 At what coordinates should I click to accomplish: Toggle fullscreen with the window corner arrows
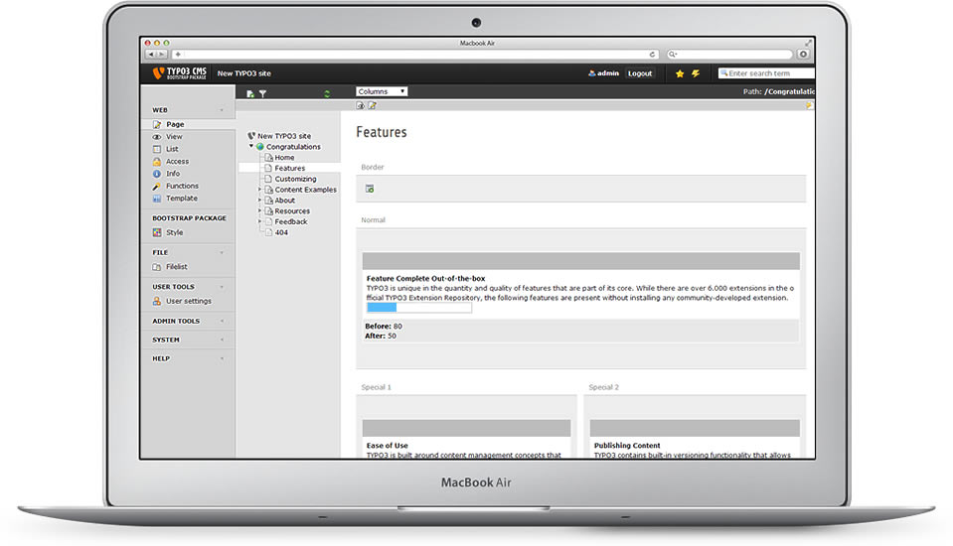[808, 43]
